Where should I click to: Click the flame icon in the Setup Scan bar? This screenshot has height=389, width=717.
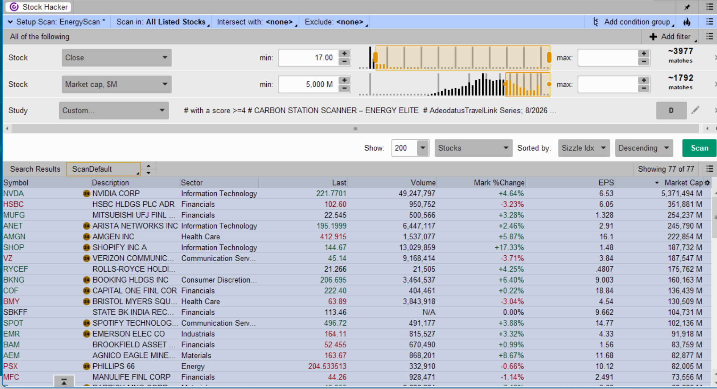687,22
